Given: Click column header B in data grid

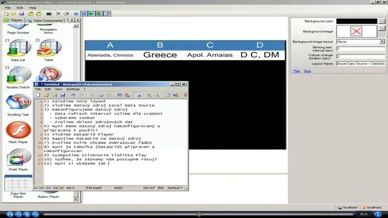Looking at the screenshot, I should [160, 45].
